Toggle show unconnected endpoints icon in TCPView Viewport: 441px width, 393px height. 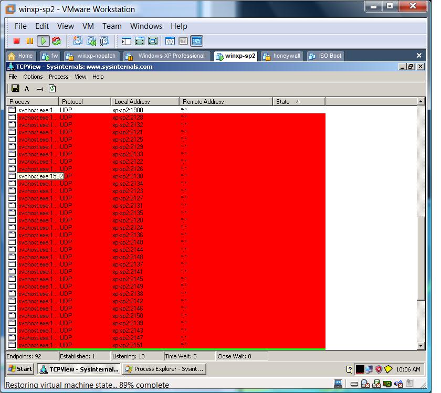(x=40, y=89)
